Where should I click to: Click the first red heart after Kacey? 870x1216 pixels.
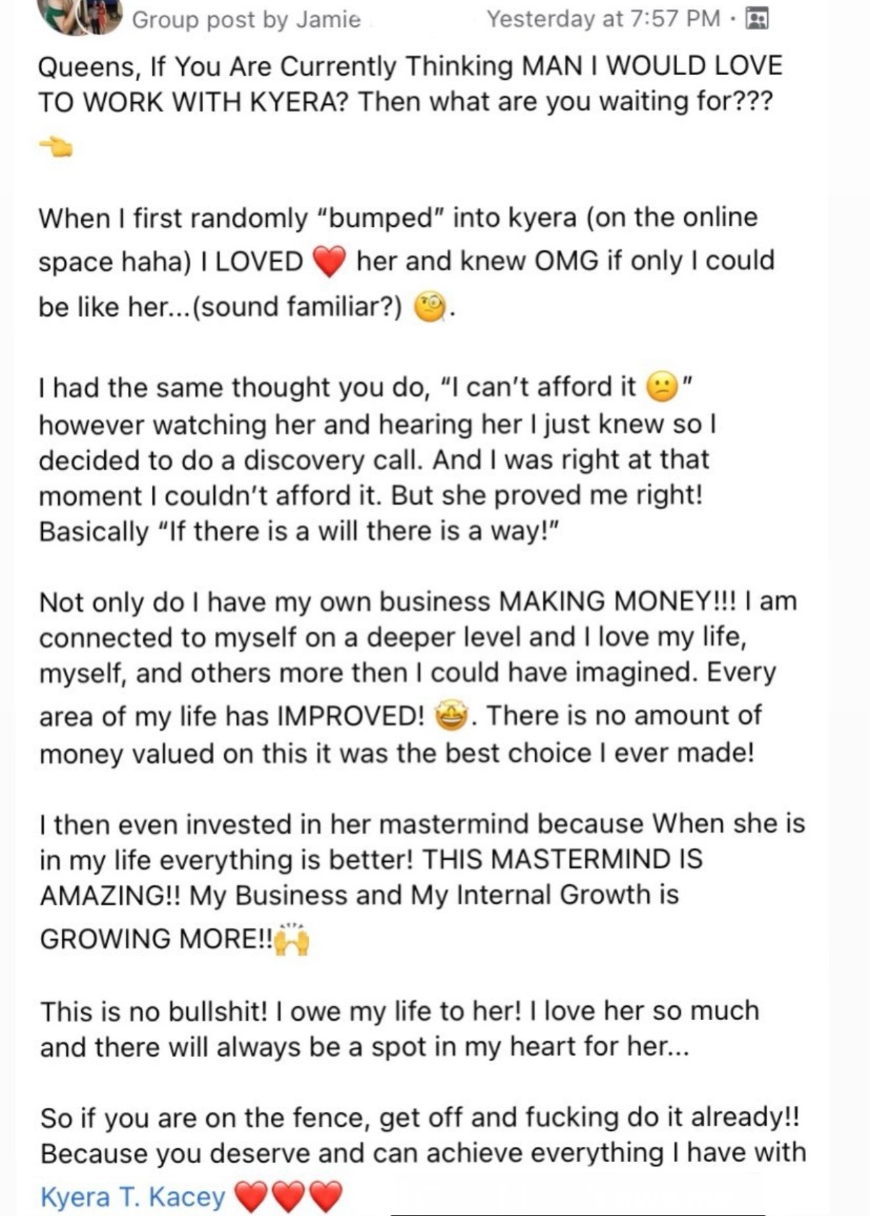click(x=250, y=1196)
